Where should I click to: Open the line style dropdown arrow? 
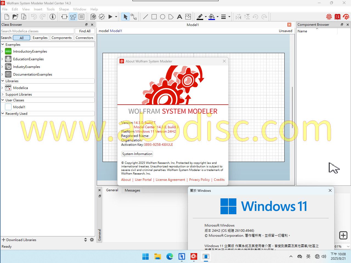pos(229,17)
